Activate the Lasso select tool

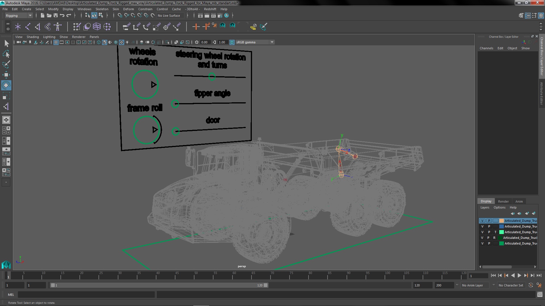6,54
